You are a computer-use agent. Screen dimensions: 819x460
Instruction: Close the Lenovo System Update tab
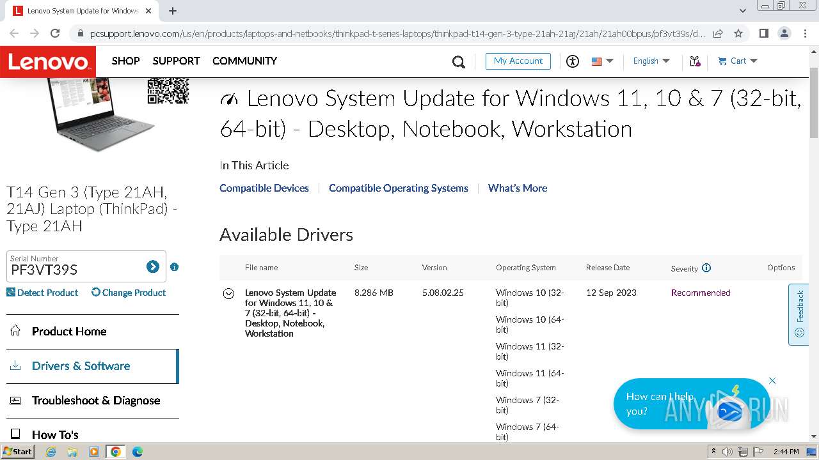coord(148,11)
